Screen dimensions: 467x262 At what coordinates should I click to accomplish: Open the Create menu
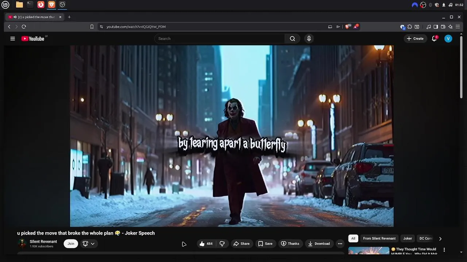point(415,39)
